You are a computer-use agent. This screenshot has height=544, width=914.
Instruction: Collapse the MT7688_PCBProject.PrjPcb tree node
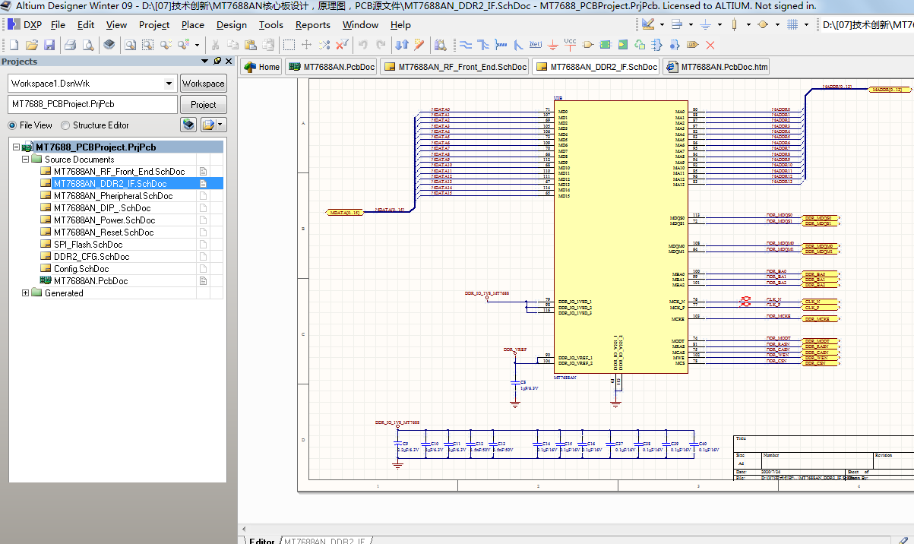(17, 147)
